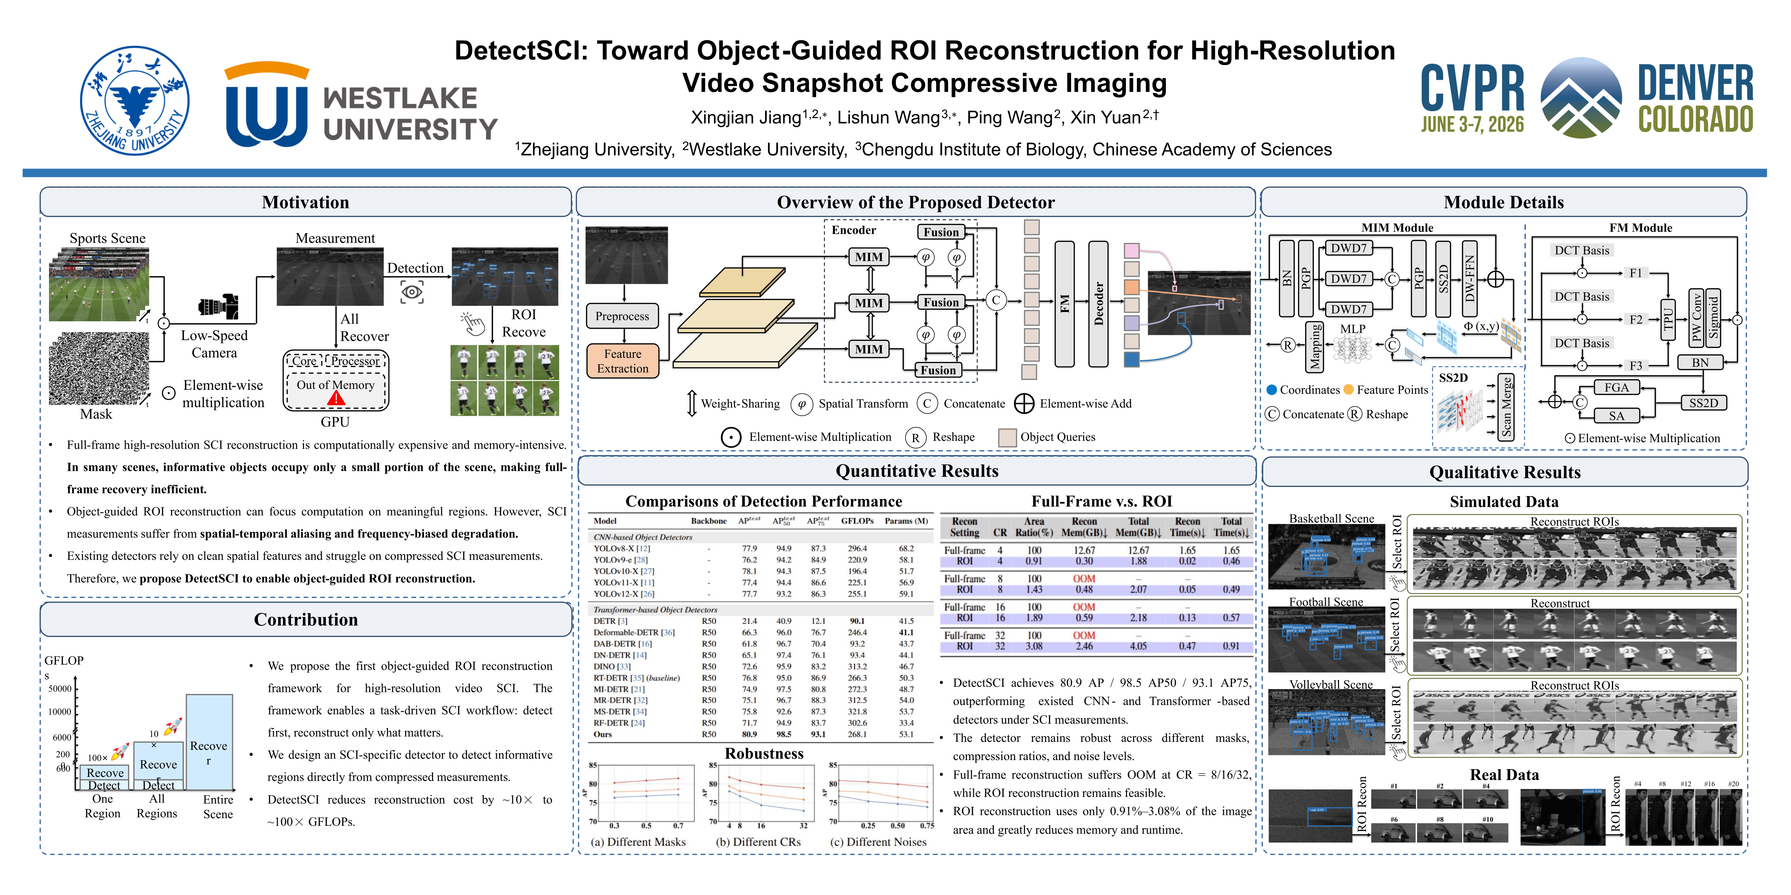Click 'YOLOv8-X [12]' in the detection table
Viewport: 1791px width, 895px height.
coord(622,548)
